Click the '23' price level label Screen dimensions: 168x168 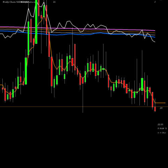click(161, 108)
